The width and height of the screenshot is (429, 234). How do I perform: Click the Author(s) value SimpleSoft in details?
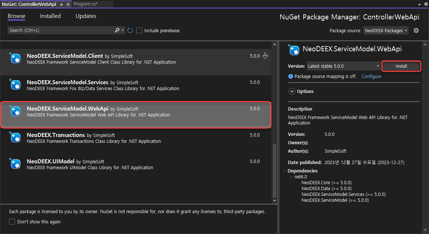tap(335, 151)
